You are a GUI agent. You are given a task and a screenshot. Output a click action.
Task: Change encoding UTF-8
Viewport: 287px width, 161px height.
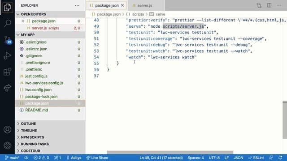point(214,158)
